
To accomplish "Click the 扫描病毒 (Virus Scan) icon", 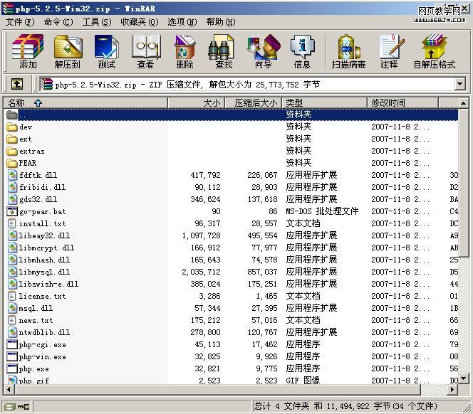I will pyautogui.click(x=349, y=51).
